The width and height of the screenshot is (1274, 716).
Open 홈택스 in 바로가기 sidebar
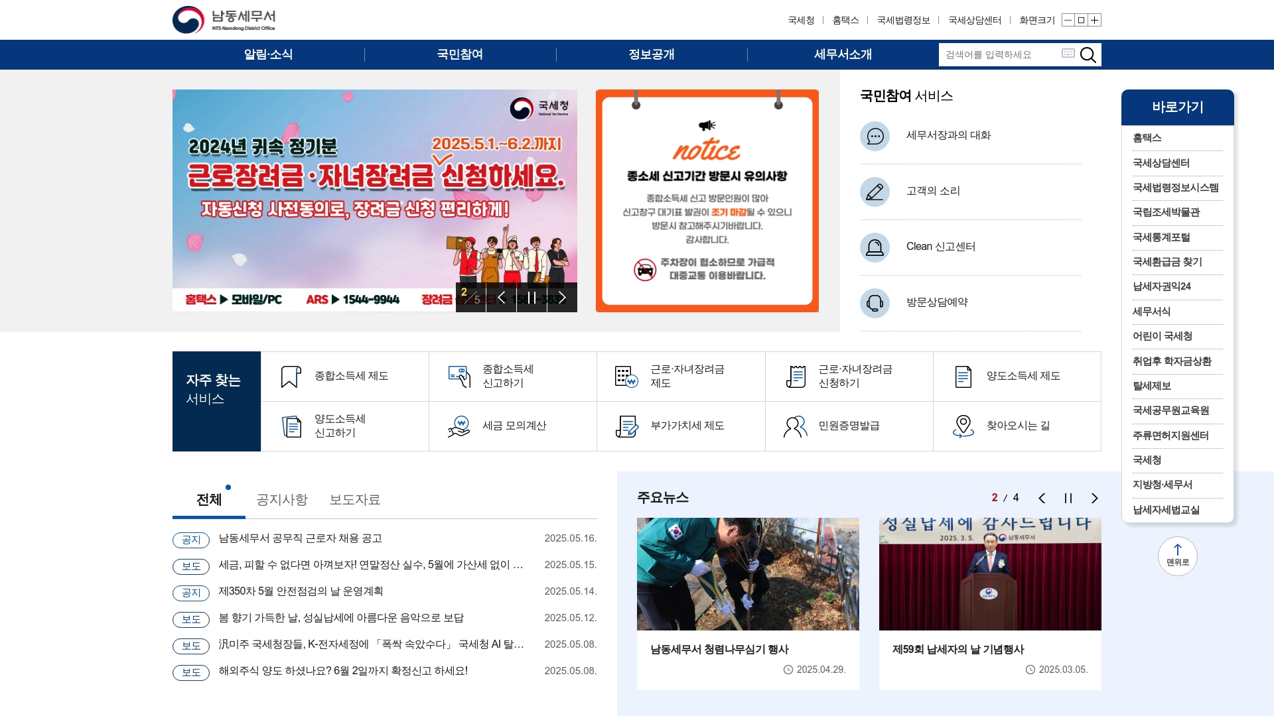click(x=1147, y=138)
